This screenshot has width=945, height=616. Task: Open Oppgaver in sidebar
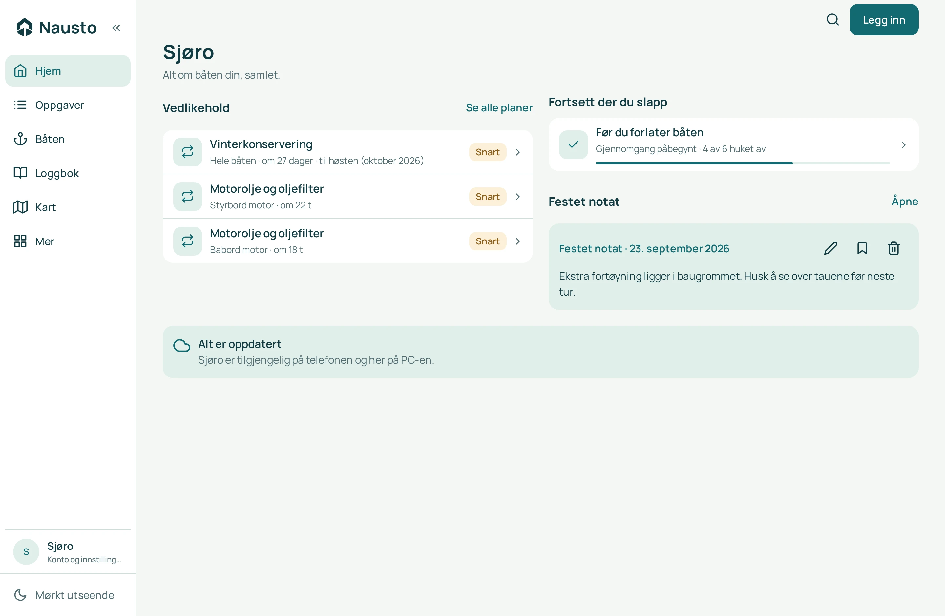[68, 105]
